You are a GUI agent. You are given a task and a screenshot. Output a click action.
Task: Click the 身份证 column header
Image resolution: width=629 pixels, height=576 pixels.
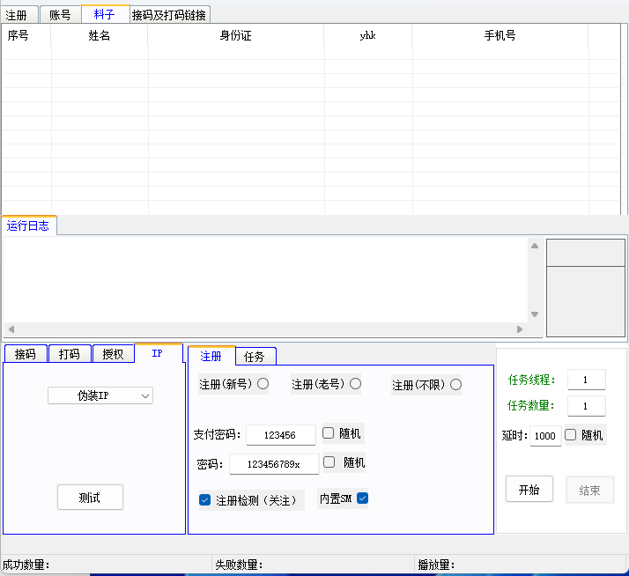tap(235, 36)
